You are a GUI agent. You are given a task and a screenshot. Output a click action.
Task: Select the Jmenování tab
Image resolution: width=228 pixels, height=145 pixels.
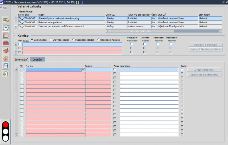21,59
